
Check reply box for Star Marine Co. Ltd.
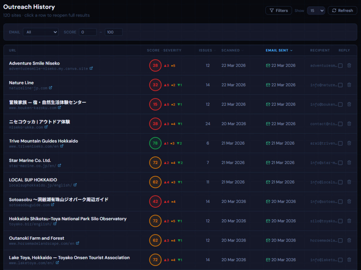click(x=340, y=163)
